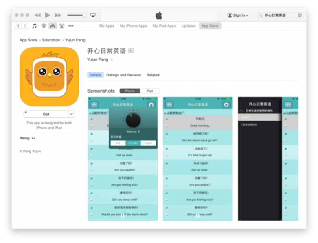The width and height of the screenshot is (318, 243).
Task: Open the AirPlay output icon
Action: click(x=93, y=15)
